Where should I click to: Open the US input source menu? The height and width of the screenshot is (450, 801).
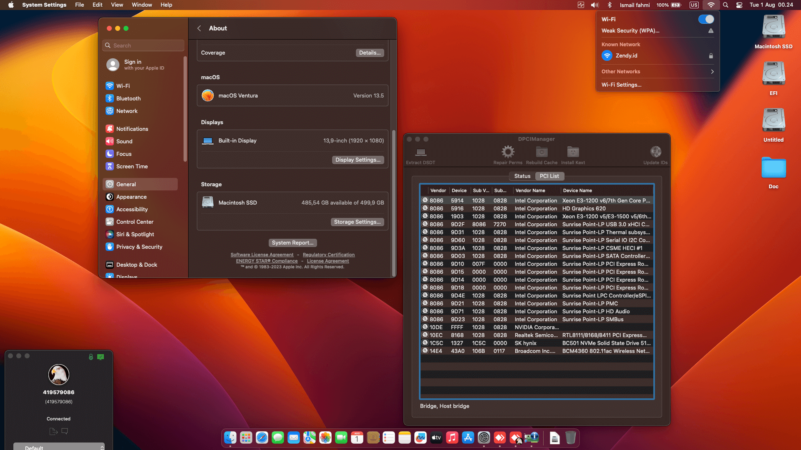(x=694, y=5)
